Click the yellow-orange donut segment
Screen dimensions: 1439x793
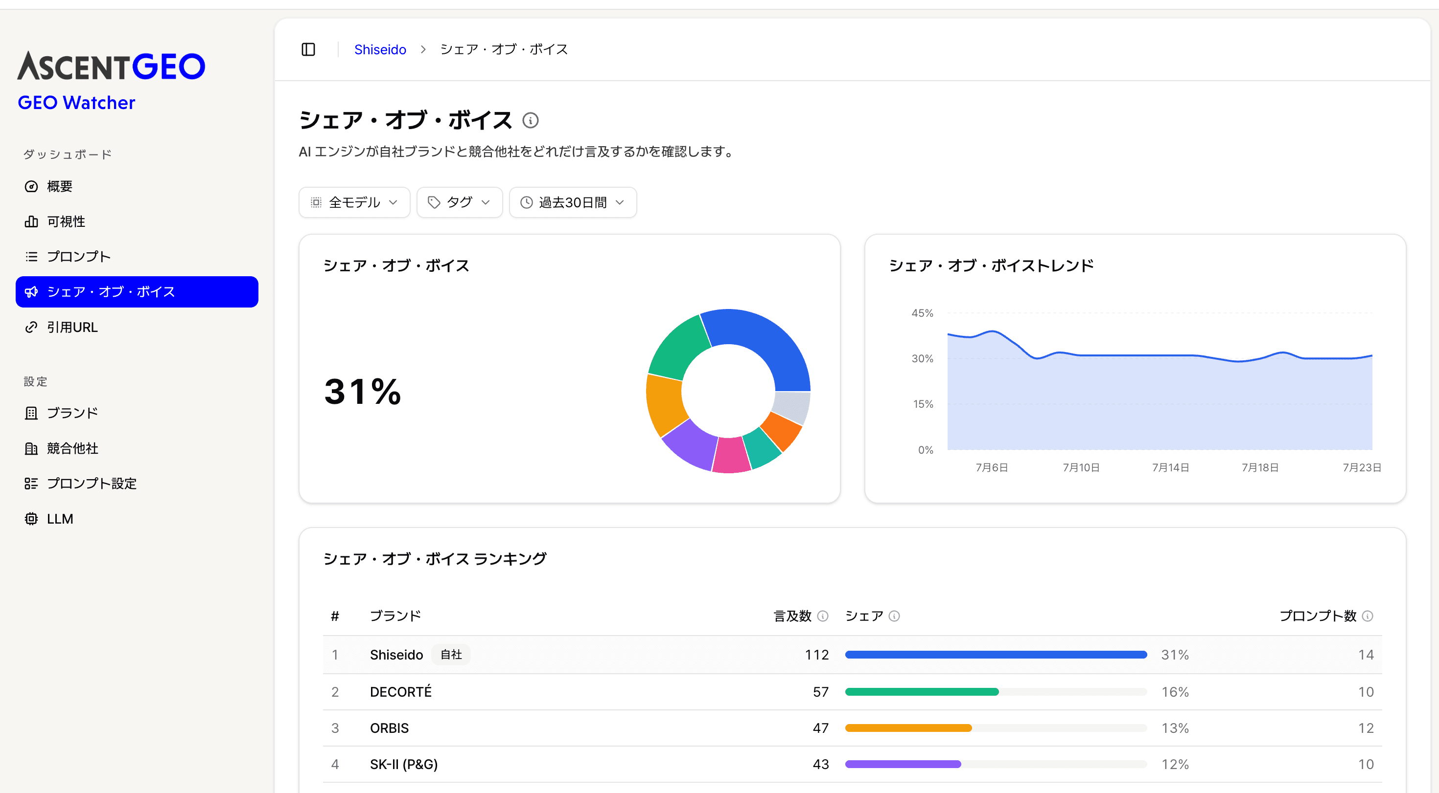[x=665, y=404]
